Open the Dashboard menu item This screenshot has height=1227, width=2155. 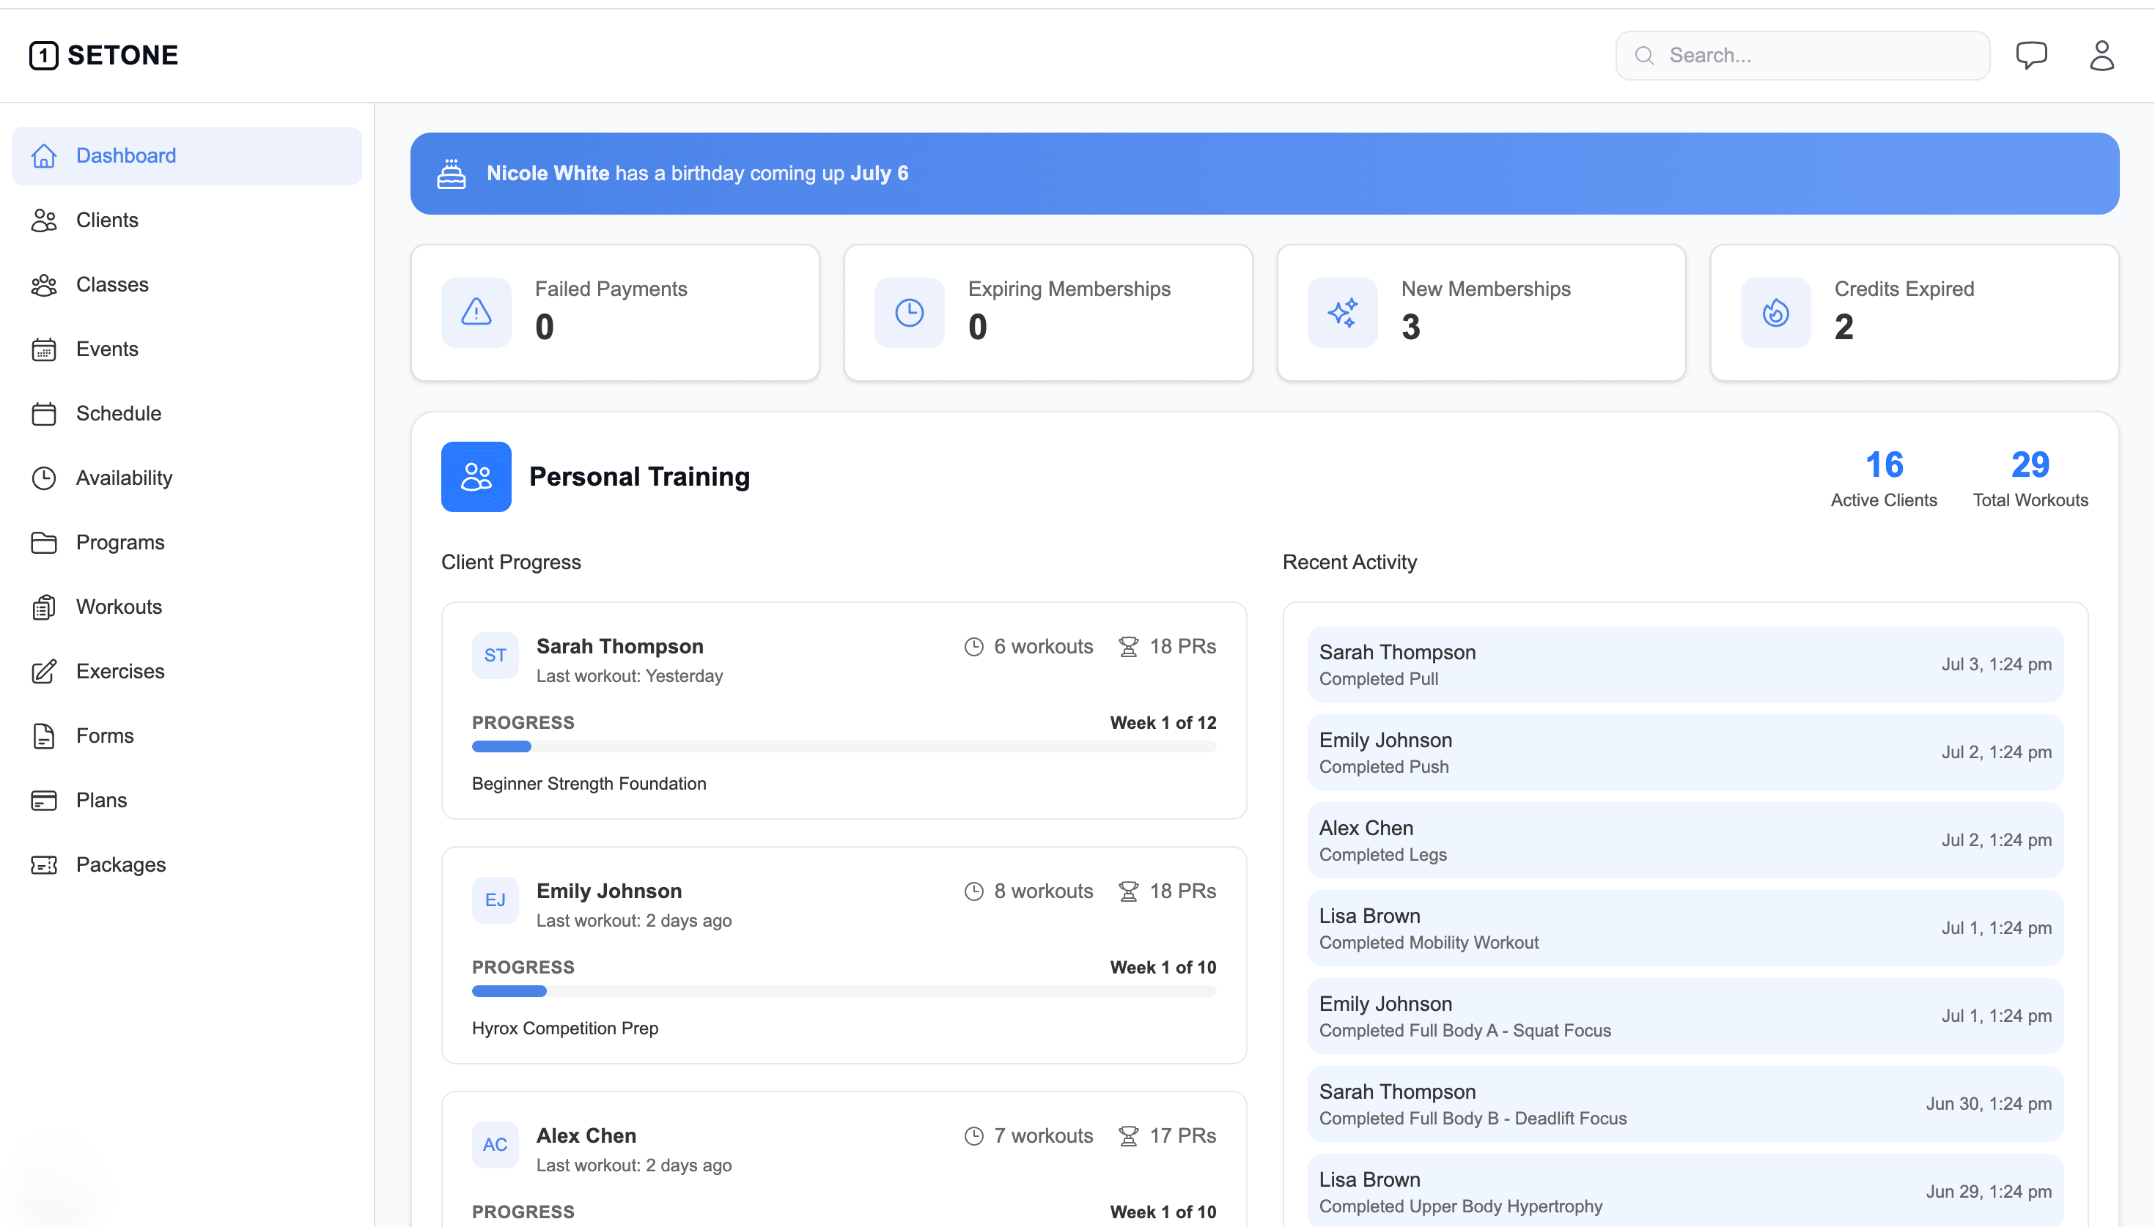click(187, 156)
